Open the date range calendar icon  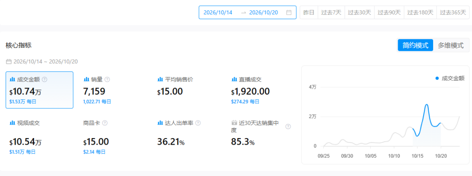click(x=289, y=13)
